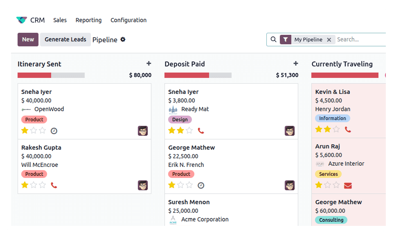Set second star on Arun Raj card
394x239 pixels.
[327, 185]
